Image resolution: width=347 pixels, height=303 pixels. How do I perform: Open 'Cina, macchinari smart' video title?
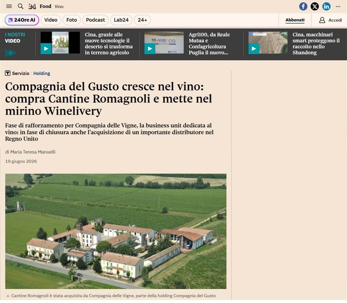click(x=316, y=44)
